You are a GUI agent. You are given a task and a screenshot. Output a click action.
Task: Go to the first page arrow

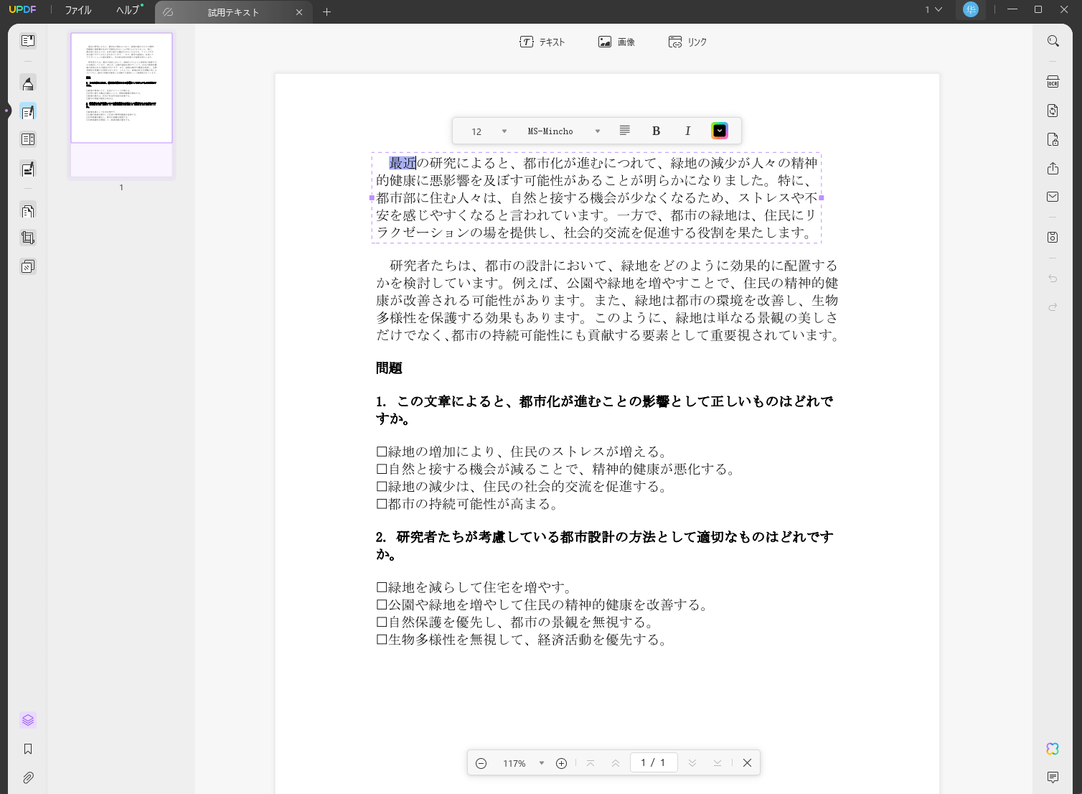(x=591, y=763)
